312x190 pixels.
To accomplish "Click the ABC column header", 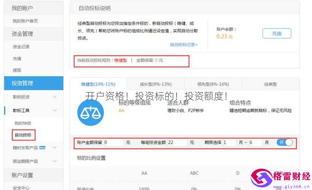I will coord(194,173).
